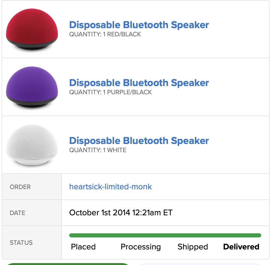Click the 'QUANTITY: 1 PURPLE/BLACK' text
Viewport: 270px width, 265px height.
click(110, 92)
